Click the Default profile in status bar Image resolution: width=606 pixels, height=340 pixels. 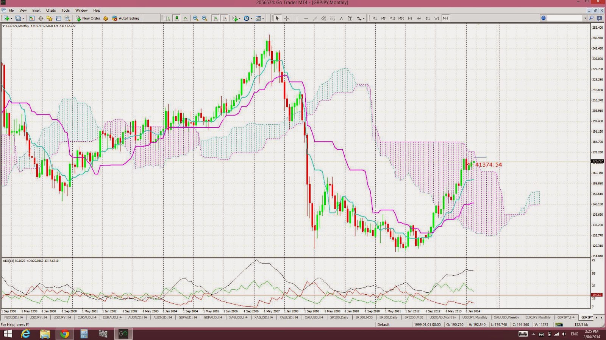tap(383, 325)
